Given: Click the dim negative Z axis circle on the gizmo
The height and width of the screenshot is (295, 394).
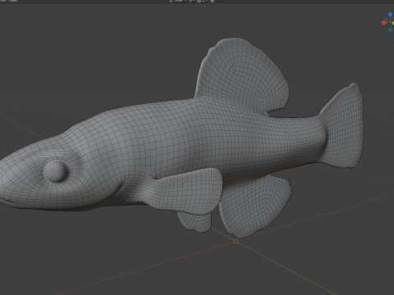Looking at the screenshot, I should (x=390, y=29).
